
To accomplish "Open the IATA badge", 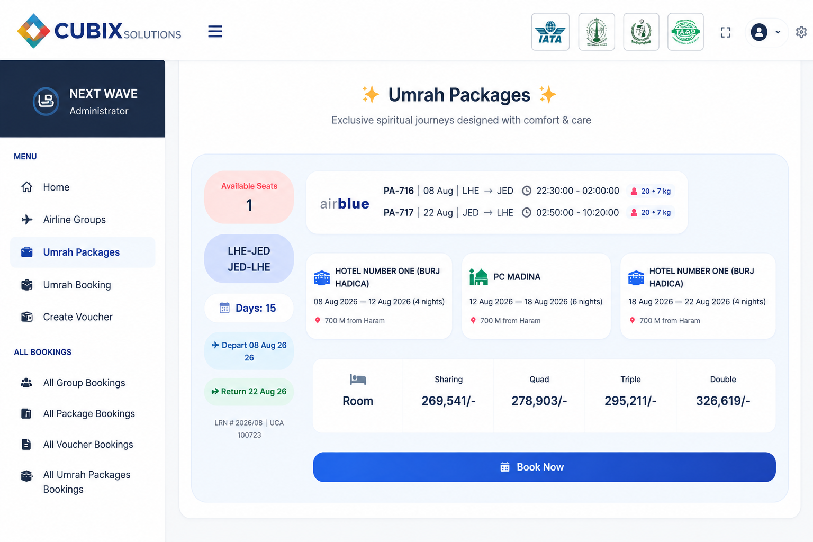I will (550, 32).
